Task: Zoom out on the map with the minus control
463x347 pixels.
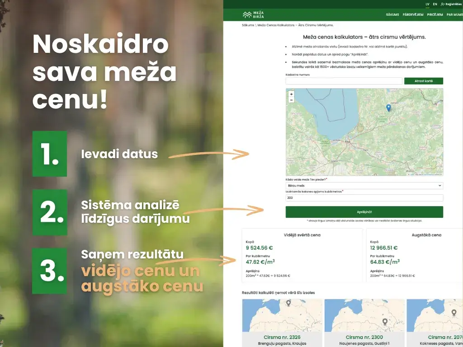Action: 291,100
